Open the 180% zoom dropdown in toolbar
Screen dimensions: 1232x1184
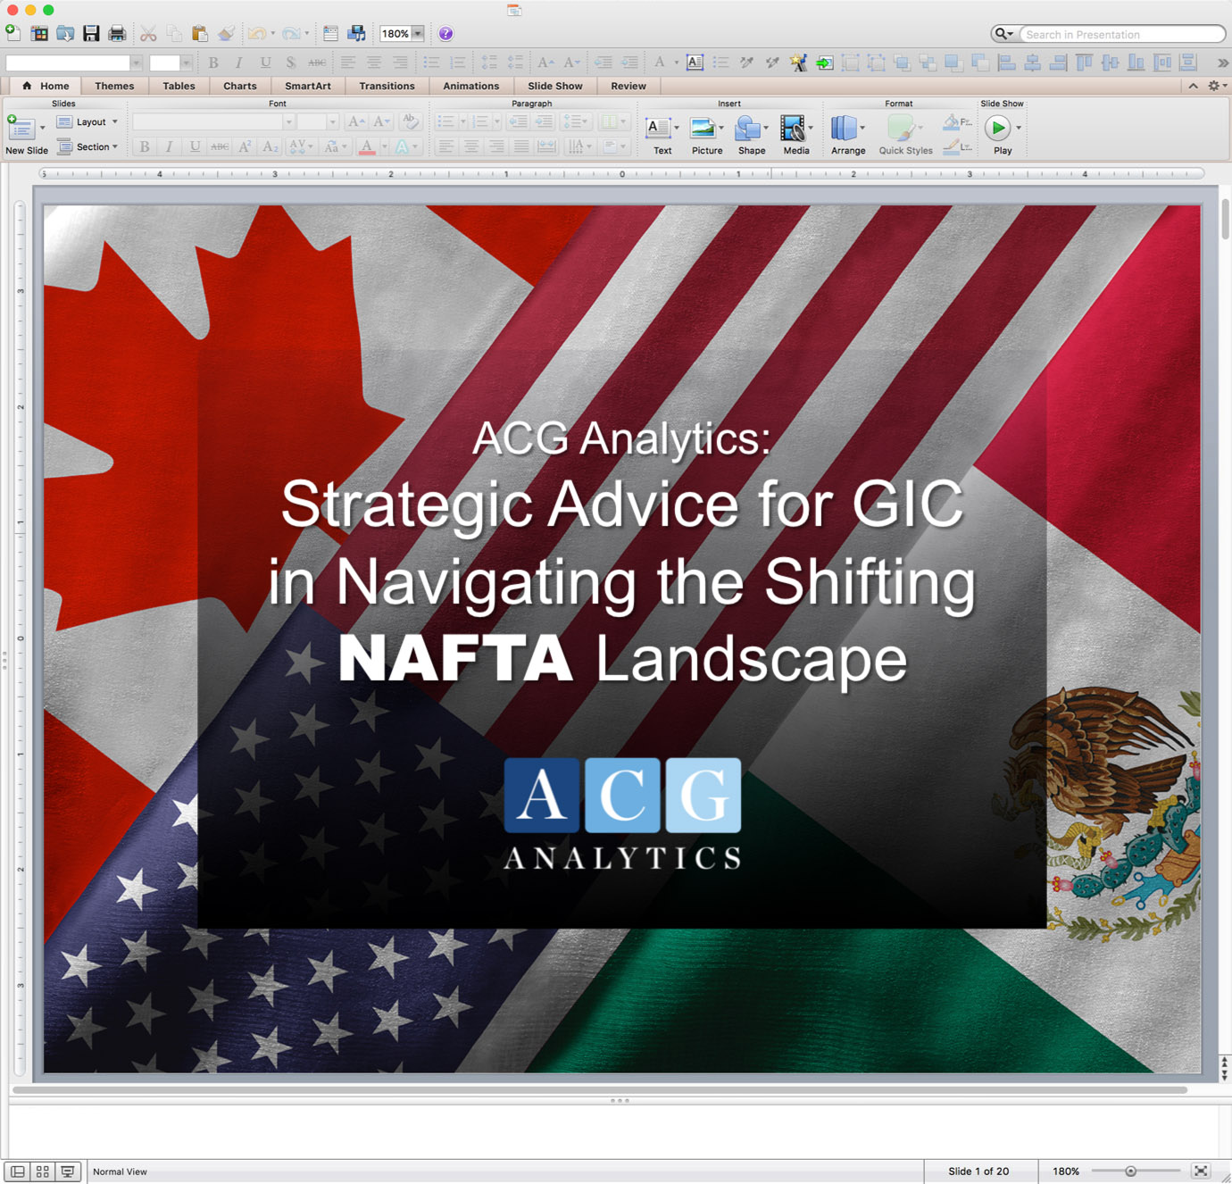(417, 34)
